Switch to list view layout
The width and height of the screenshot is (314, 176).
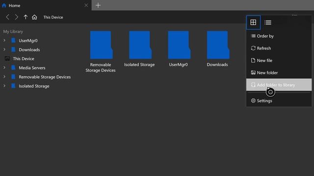coord(268,22)
